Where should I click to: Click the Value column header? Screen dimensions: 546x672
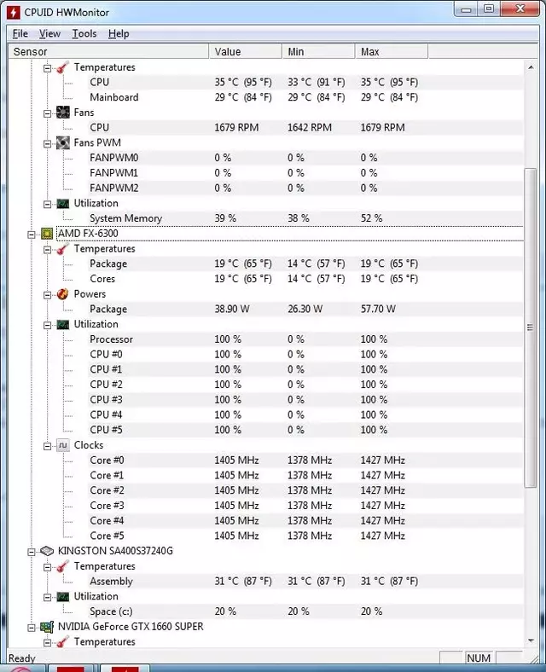tap(245, 51)
